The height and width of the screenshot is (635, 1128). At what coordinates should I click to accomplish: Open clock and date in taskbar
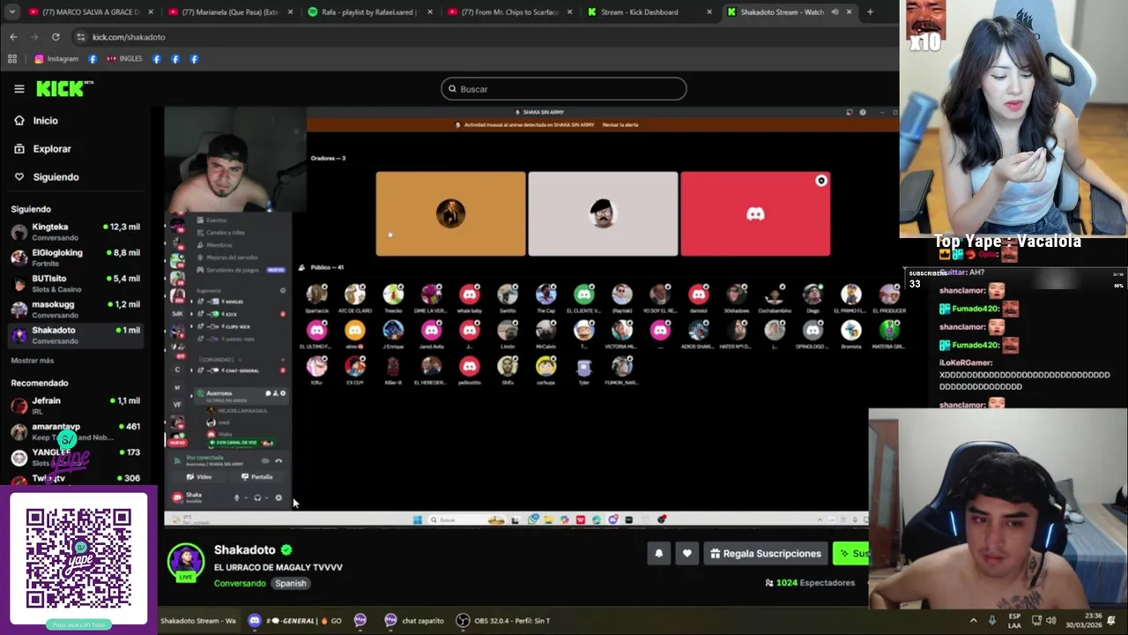tap(1082, 621)
